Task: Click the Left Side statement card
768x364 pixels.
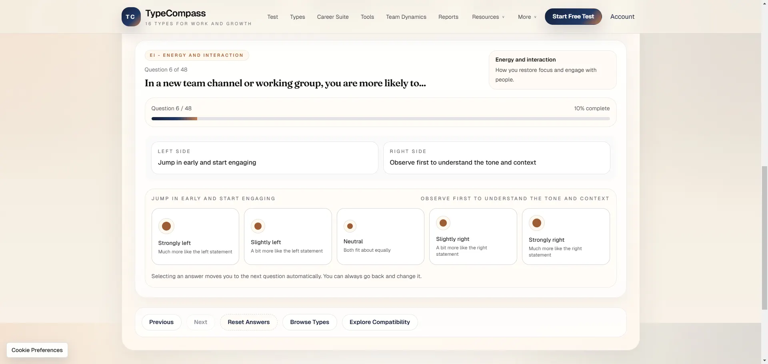Action: tap(264, 158)
